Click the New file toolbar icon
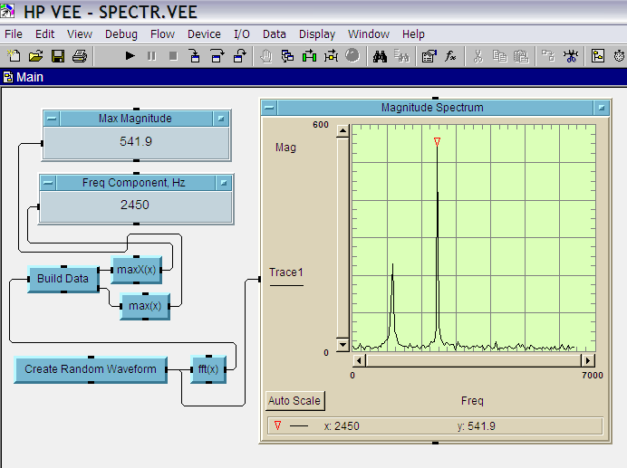The width and height of the screenshot is (627, 468). [x=14, y=56]
